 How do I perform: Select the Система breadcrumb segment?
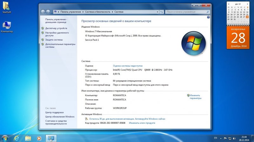(119, 12)
